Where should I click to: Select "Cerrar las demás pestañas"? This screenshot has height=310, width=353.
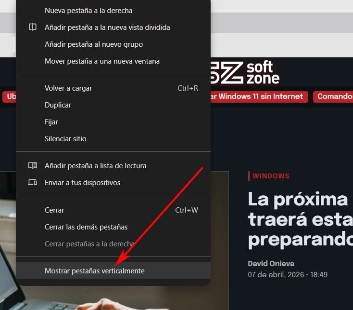click(113, 227)
